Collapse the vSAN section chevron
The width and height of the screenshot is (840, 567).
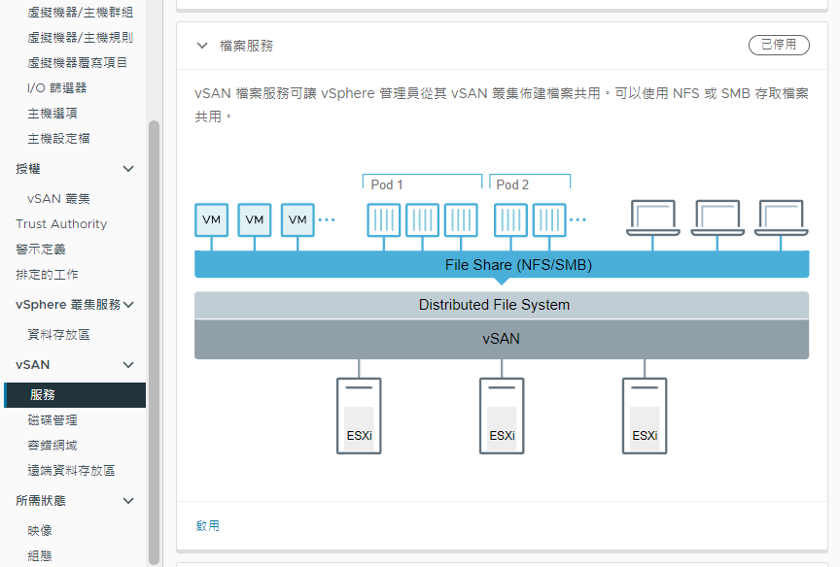(128, 365)
